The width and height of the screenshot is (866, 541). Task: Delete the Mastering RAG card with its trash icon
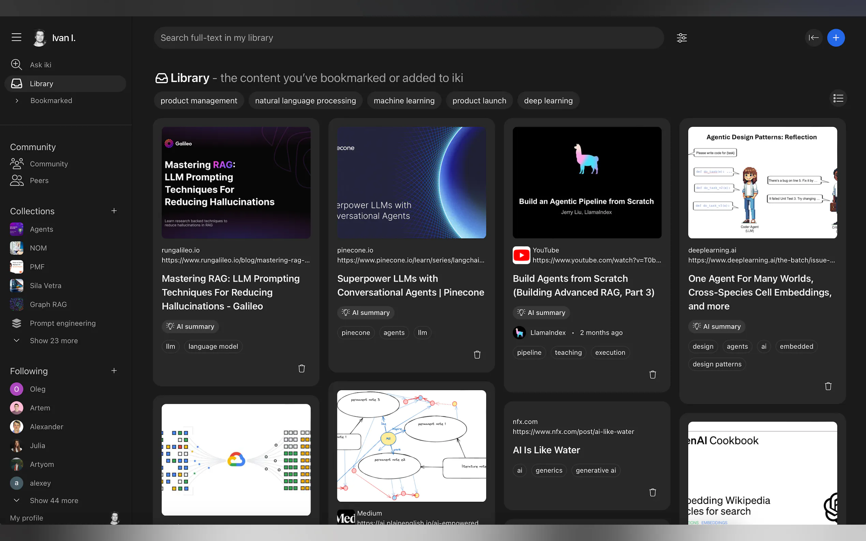tap(301, 369)
